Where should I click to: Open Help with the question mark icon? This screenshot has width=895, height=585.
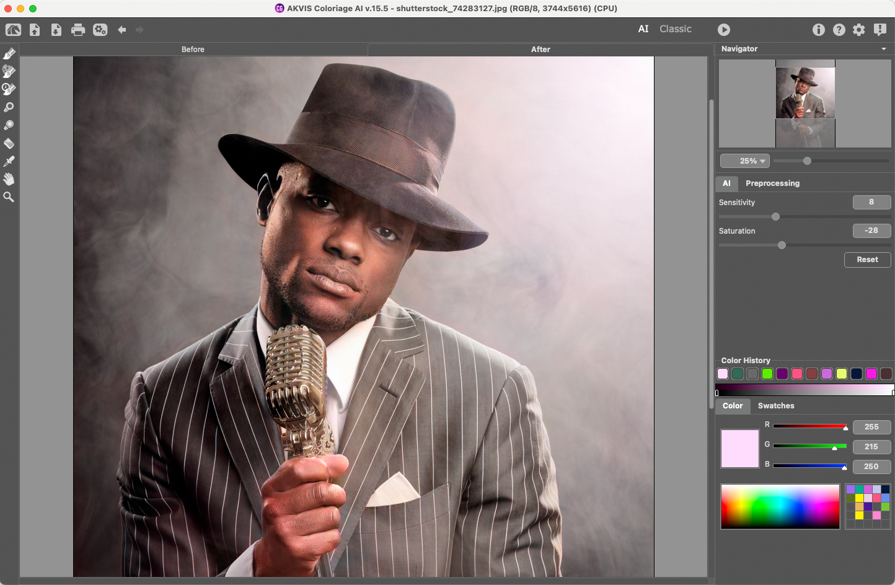point(839,30)
